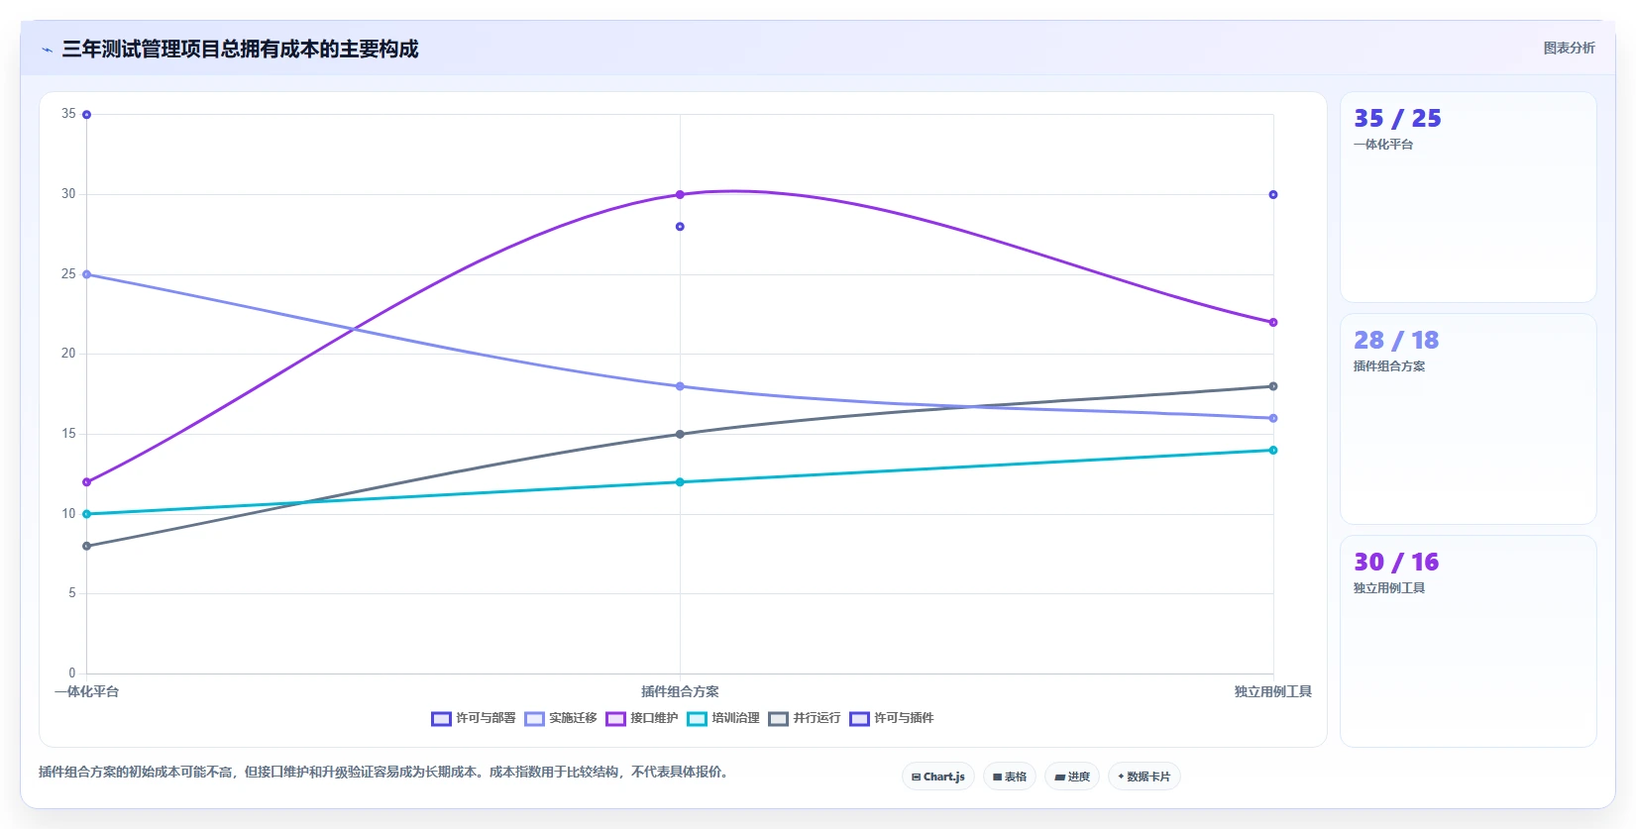Select the 进度 view chip

(1072, 777)
